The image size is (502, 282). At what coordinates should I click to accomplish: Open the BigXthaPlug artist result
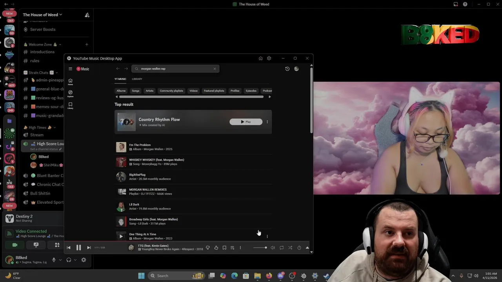[193, 177]
